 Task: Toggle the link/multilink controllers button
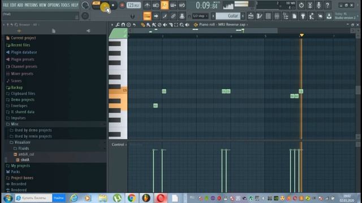174,16
